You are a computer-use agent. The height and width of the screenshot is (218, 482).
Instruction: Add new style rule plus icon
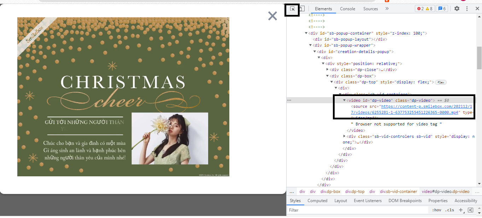pyautogui.click(x=460, y=210)
